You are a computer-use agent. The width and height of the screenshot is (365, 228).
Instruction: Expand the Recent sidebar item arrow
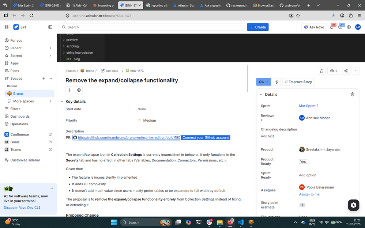50,48
